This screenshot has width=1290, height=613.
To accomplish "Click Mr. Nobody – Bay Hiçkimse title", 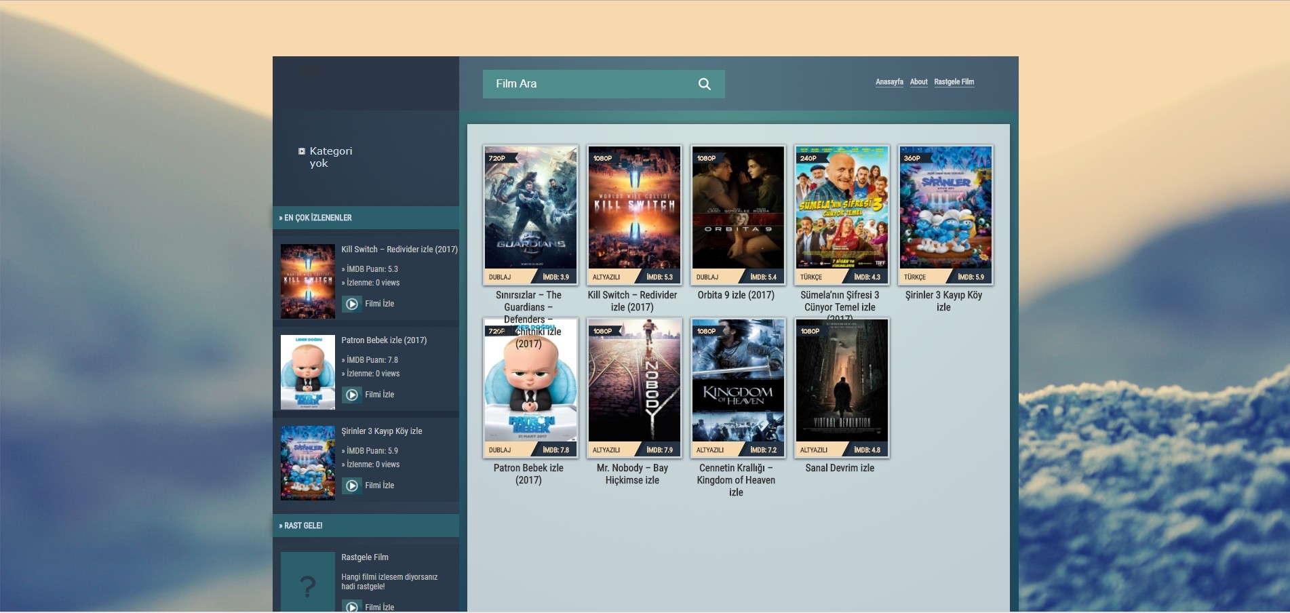I will 632,474.
